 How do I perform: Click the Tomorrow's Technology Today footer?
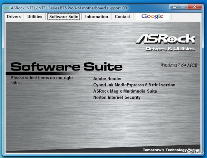point(169,150)
